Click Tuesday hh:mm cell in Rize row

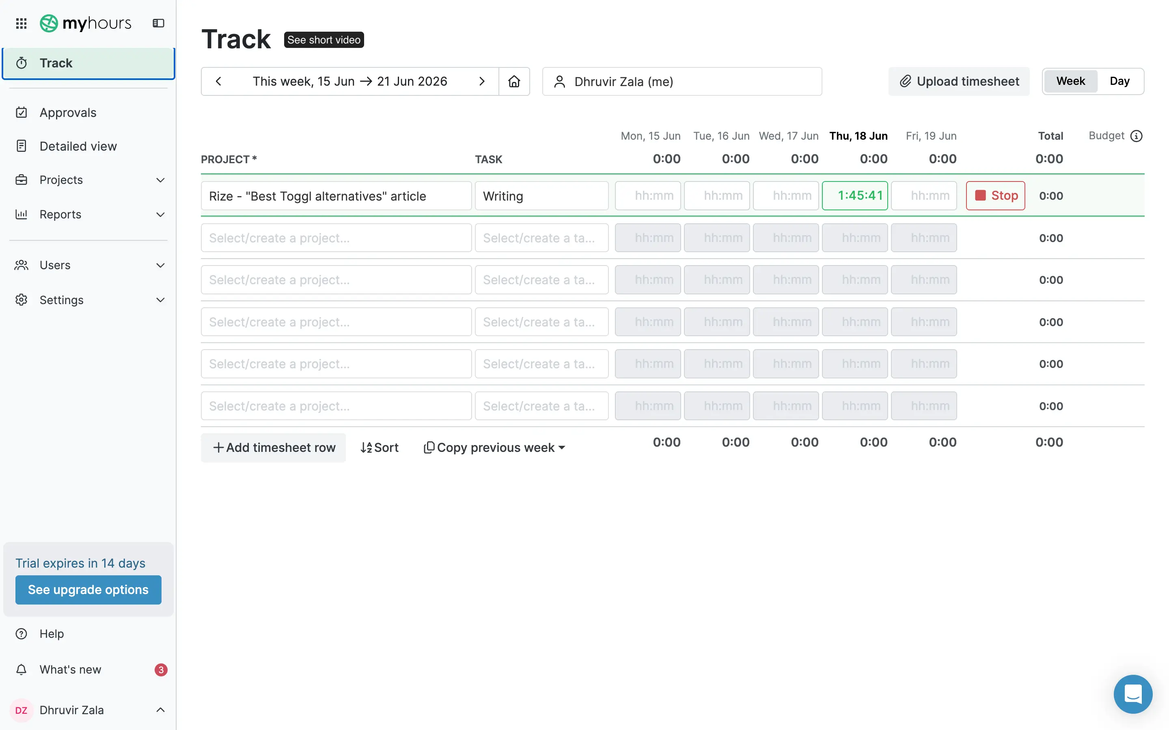716,196
